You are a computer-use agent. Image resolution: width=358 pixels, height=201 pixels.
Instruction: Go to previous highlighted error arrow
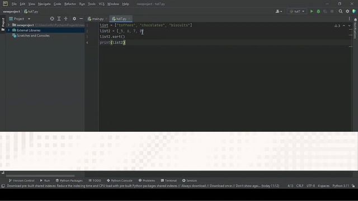tap(344, 26)
